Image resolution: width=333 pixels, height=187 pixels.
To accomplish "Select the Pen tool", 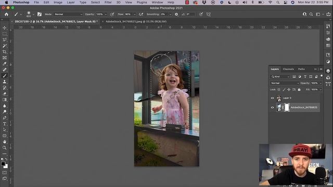I will click(x=5, y=118).
